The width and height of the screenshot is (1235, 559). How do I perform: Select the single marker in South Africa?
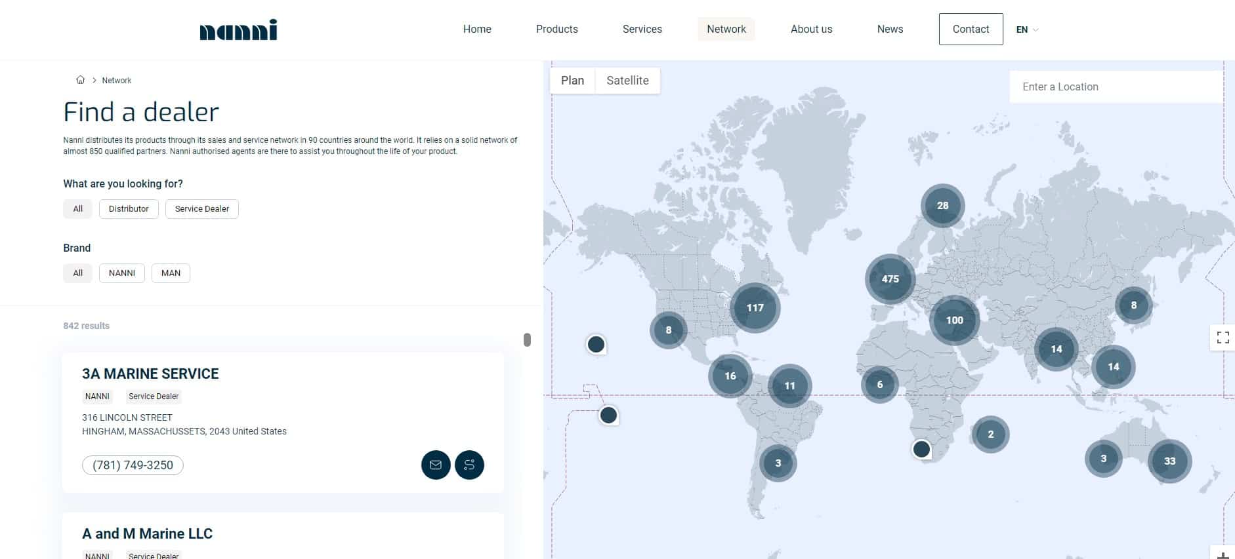tap(921, 449)
